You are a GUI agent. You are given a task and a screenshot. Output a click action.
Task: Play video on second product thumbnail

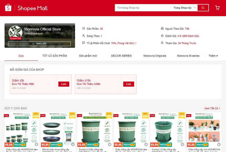73,144
